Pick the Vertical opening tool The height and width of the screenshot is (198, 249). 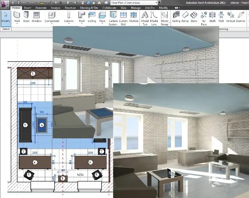click(x=230, y=17)
